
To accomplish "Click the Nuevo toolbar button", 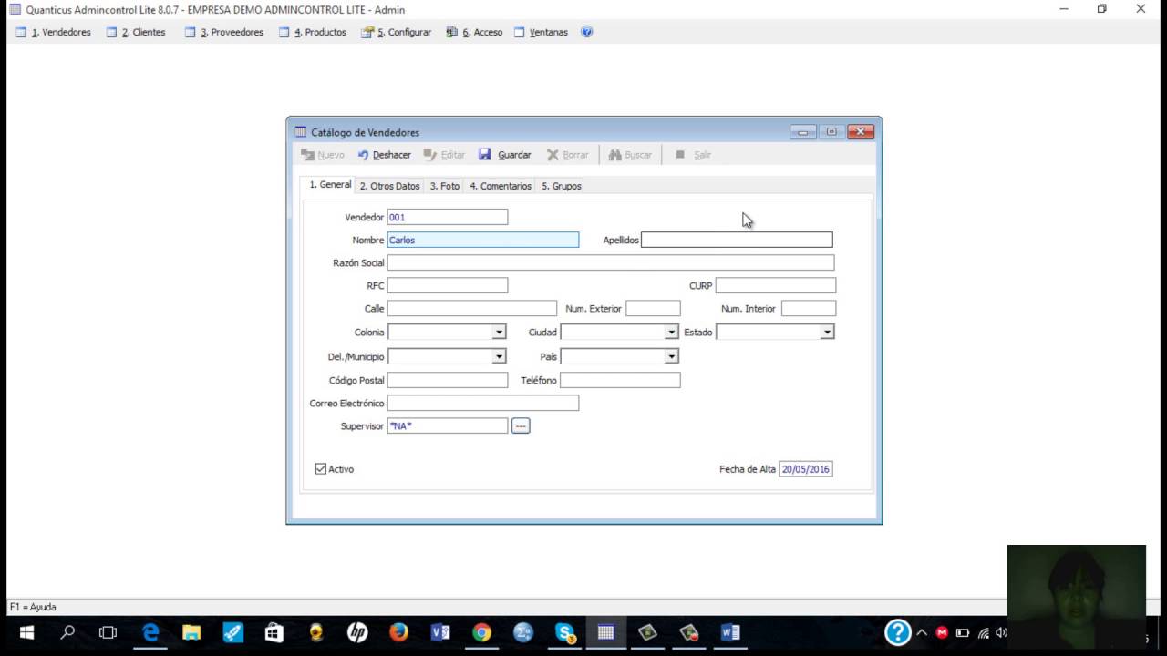I will [x=323, y=155].
